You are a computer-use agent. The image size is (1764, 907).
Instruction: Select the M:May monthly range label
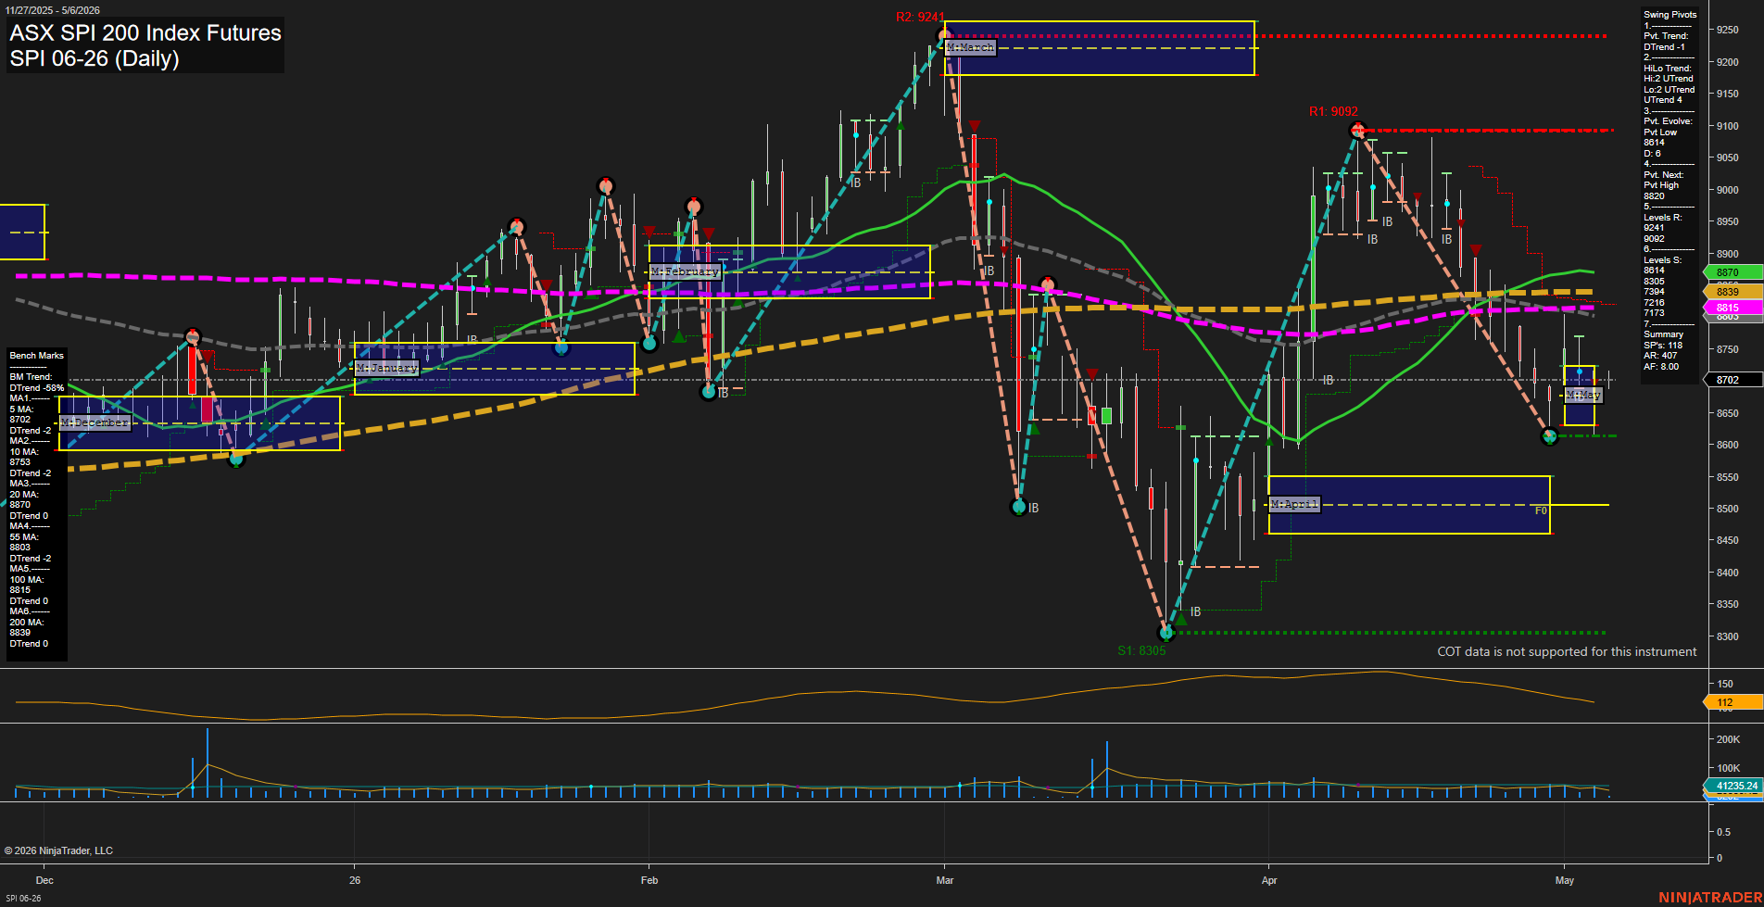pyautogui.click(x=1583, y=395)
